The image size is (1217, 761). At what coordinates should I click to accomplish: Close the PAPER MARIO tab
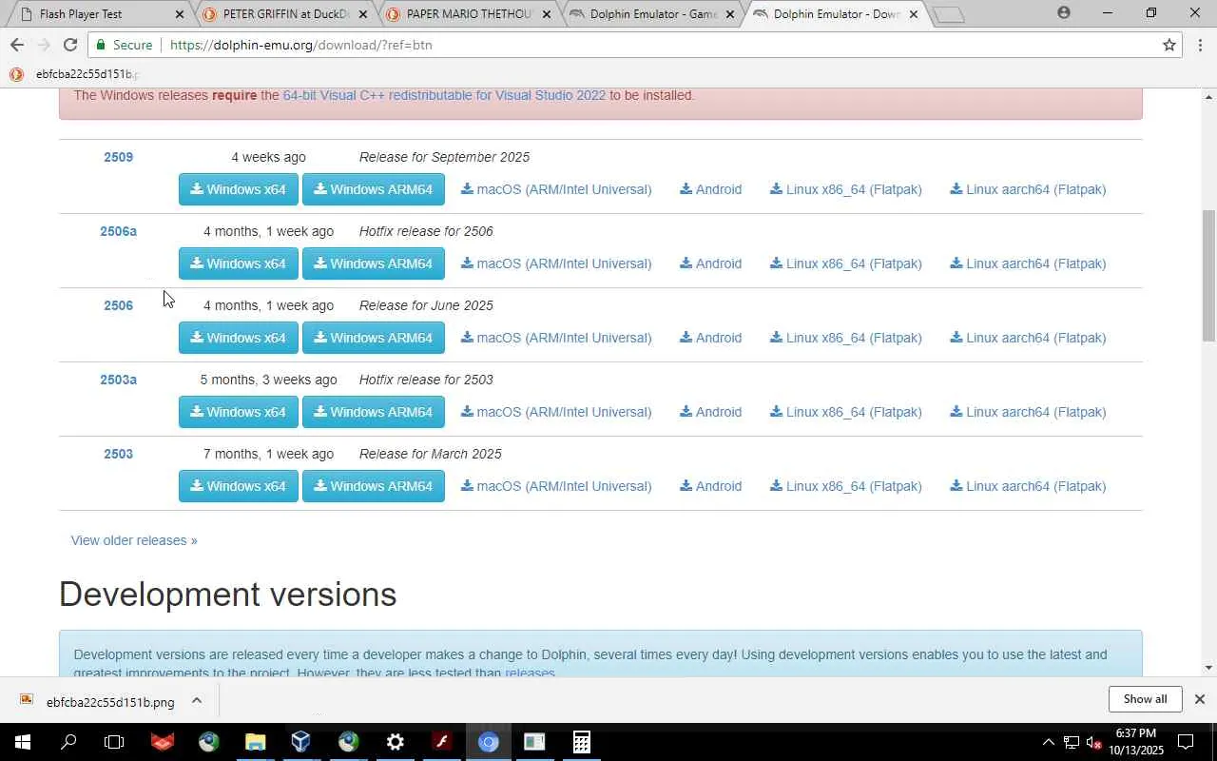[x=547, y=14]
